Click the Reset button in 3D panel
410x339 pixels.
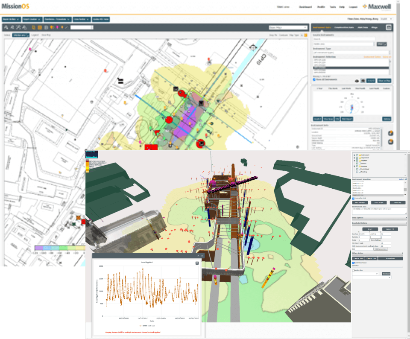click(x=370, y=229)
